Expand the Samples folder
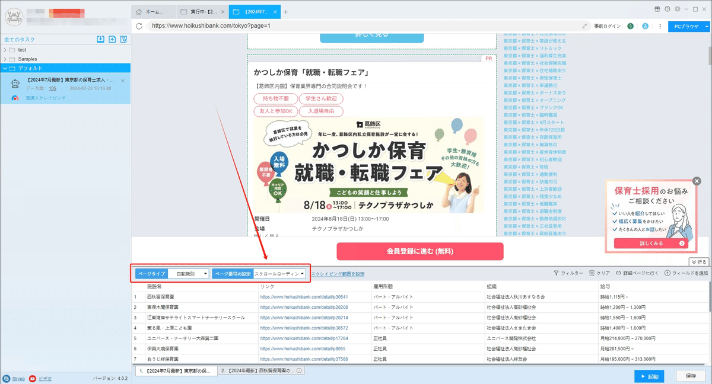The height and width of the screenshot is (384, 712). pyautogui.click(x=5, y=59)
